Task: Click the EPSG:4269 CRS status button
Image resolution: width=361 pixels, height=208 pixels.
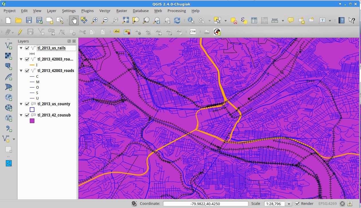Action: [327, 204]
